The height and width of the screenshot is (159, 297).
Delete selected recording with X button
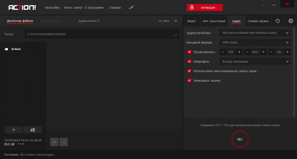[x=64, y=142]
